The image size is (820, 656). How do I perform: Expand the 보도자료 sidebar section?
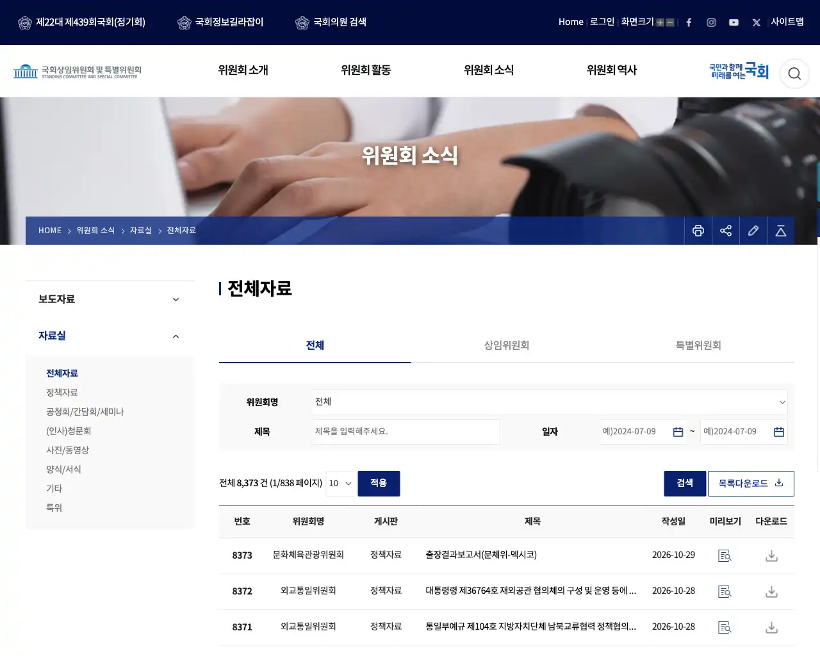point(110,299)
